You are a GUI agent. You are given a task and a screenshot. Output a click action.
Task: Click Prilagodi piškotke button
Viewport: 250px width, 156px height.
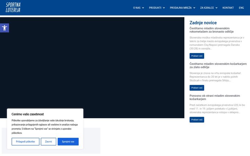click(25, 141)
